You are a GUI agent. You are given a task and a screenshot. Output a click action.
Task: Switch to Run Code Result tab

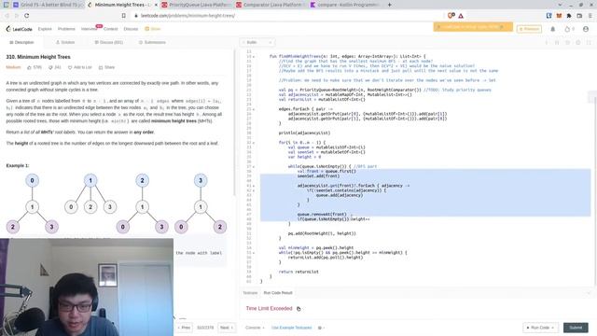(278, 293)
